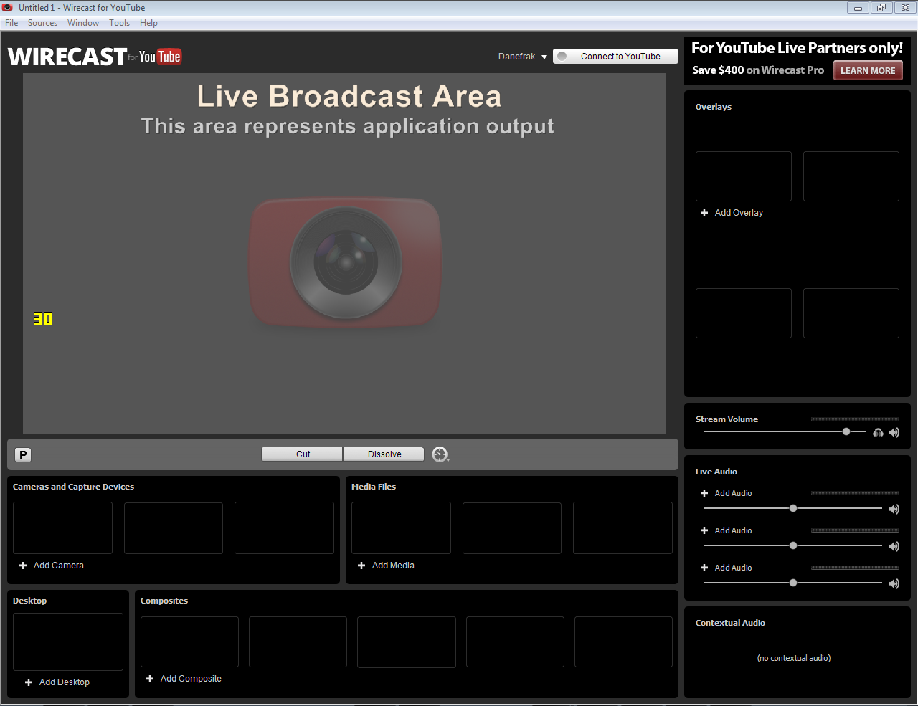Click the bottom Add Audio plus icon
The image size is (918, 706).
(704, 568)
